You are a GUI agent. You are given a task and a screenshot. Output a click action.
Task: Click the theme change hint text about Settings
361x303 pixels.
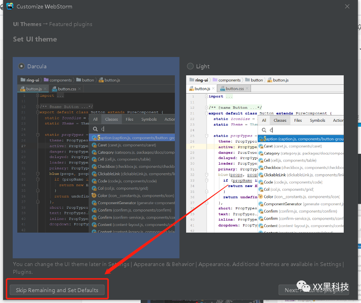178,268
